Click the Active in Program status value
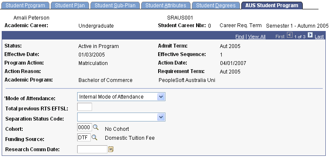330x158 pixels. [x=98, y=46]
